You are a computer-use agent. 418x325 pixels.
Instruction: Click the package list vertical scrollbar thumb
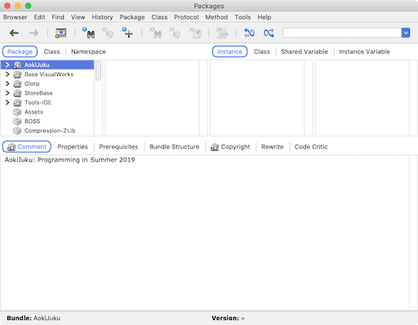point(98,70)
